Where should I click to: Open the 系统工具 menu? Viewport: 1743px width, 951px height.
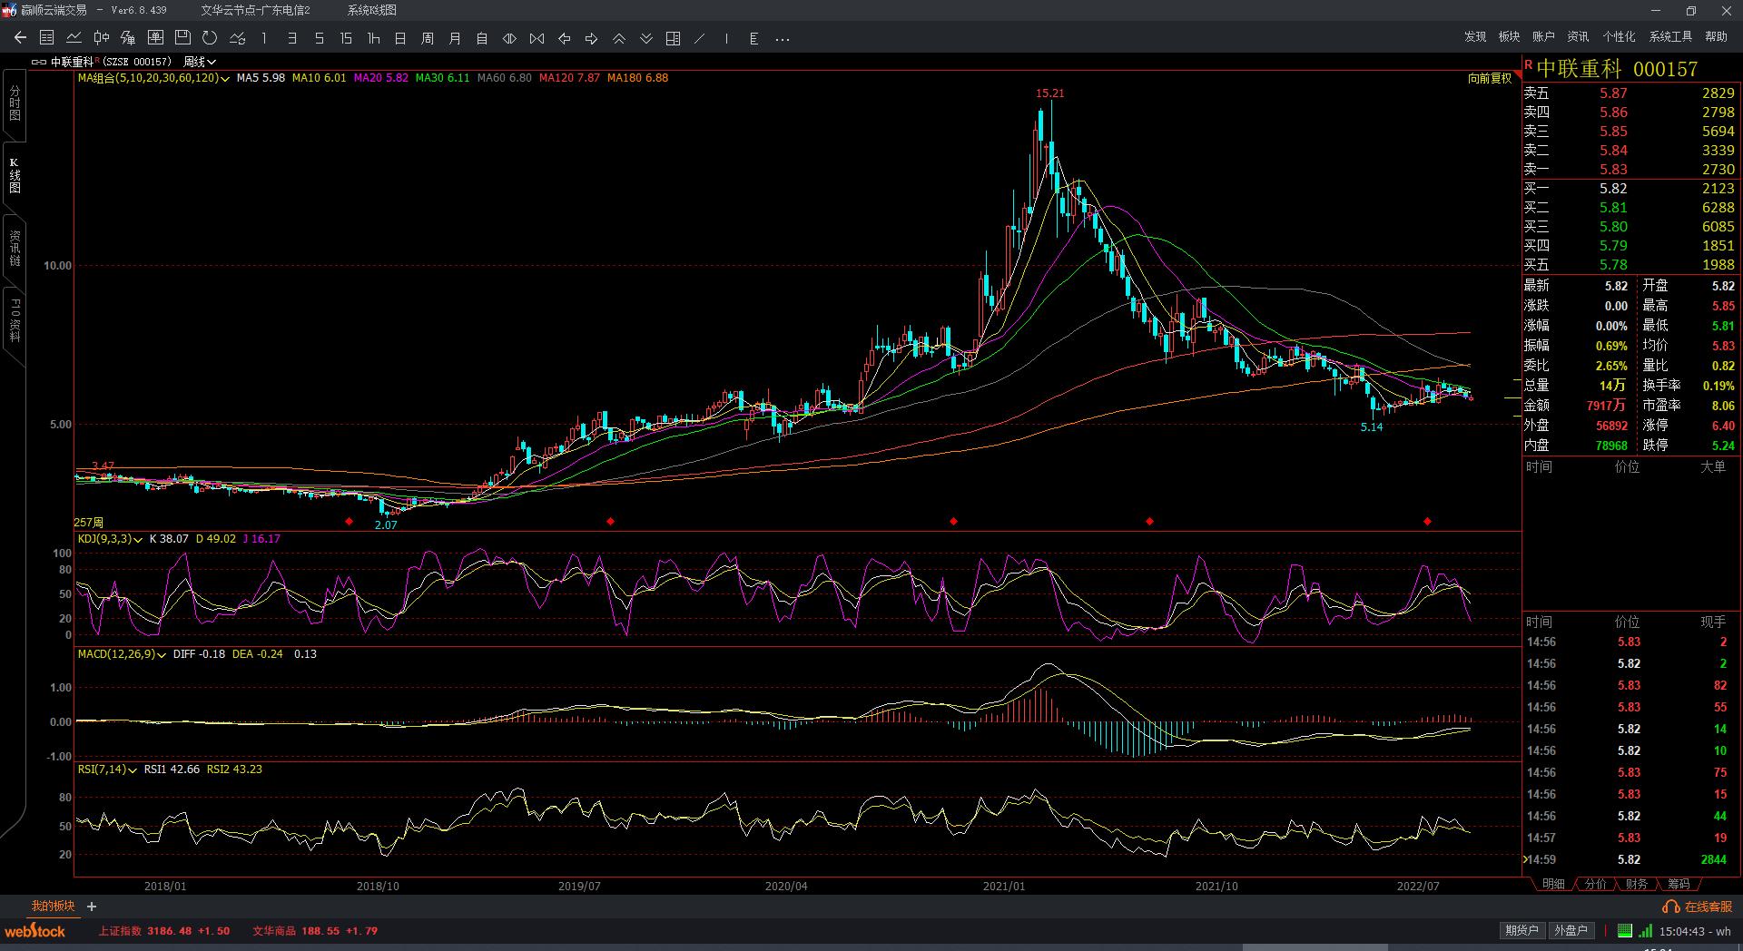(1670, 36)
